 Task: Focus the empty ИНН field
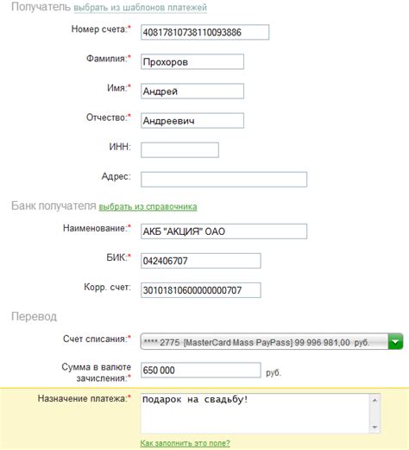pyautogui.click(x=179, y=150)
